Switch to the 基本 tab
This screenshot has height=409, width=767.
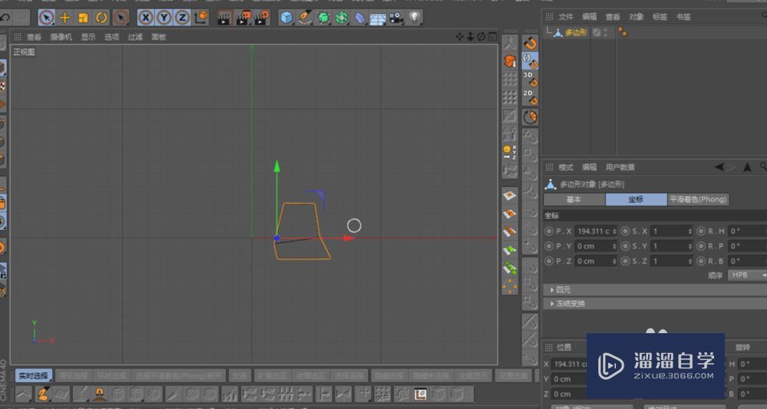coord(574,199)
